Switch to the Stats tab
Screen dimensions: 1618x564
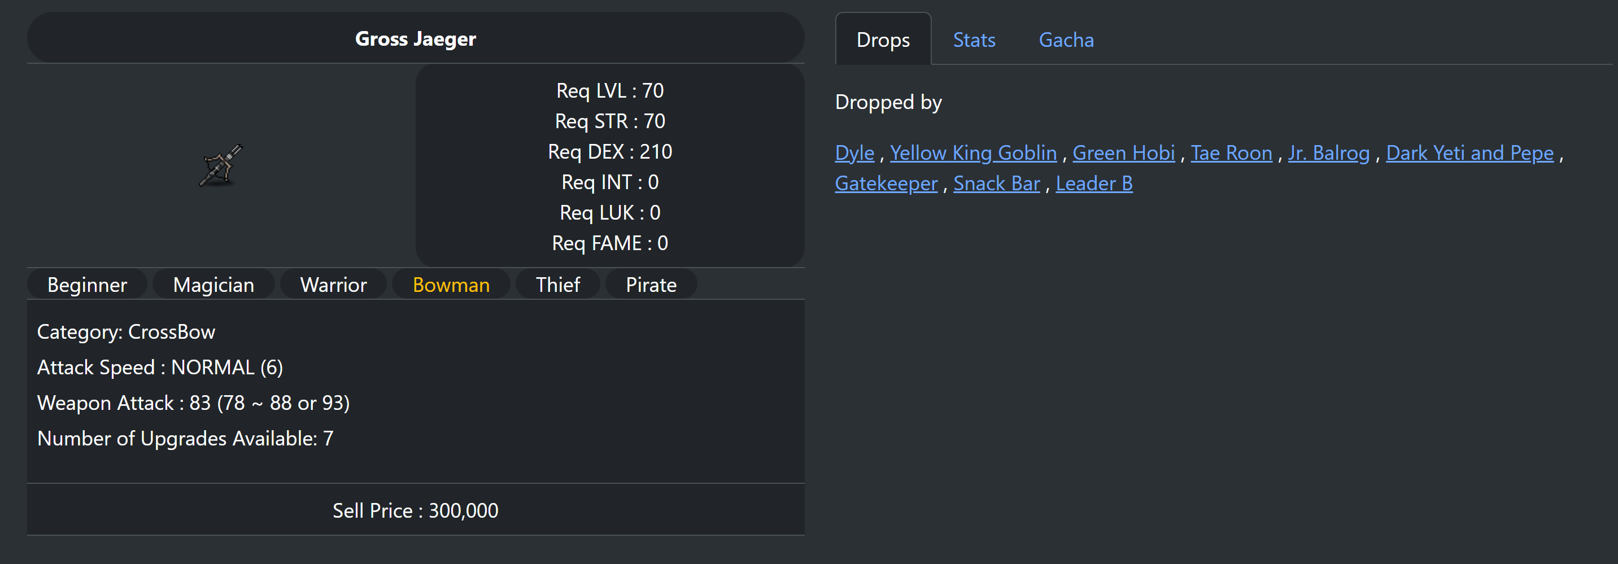974,40
